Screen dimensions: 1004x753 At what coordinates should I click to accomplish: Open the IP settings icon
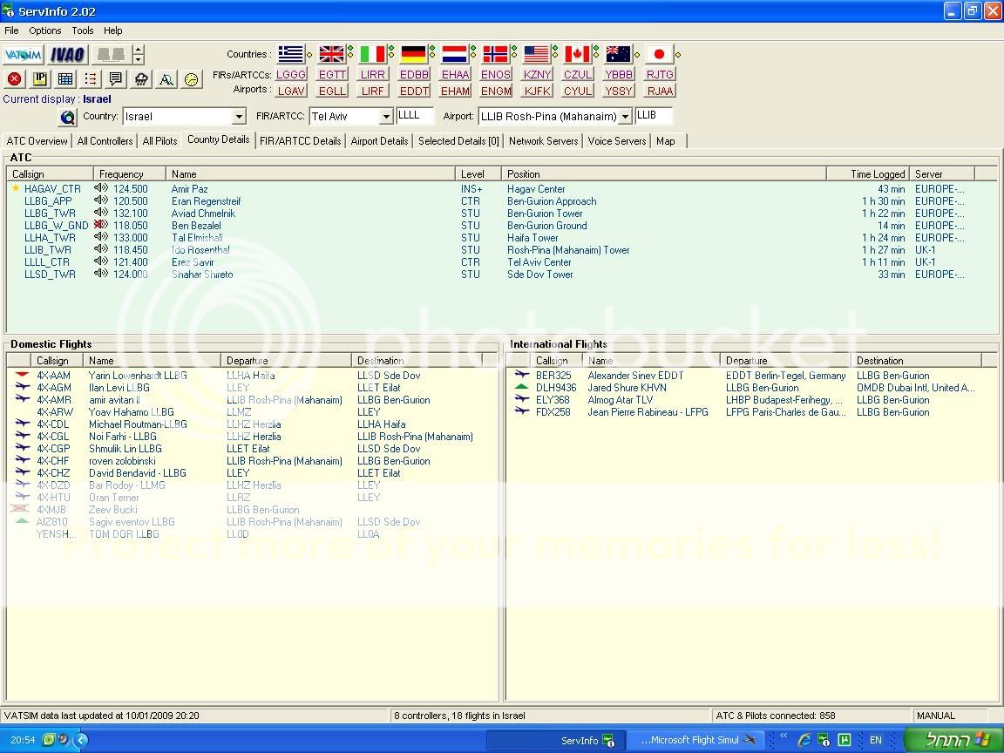pos(40,79)
